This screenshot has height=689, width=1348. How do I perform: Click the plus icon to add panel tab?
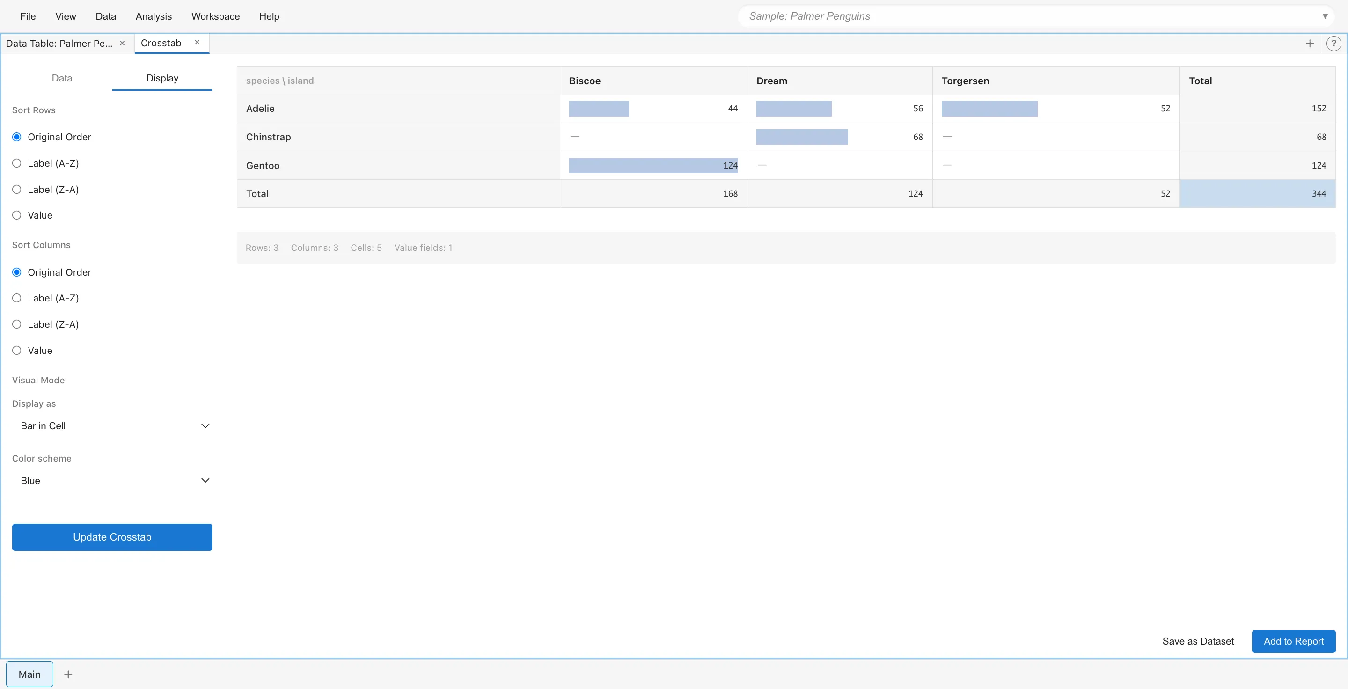tap(1309, 44)
